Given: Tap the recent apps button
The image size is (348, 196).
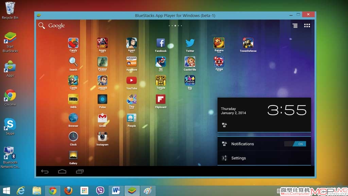Looking at the screenshot, I should pyautogui.click(x=80, y=171).
